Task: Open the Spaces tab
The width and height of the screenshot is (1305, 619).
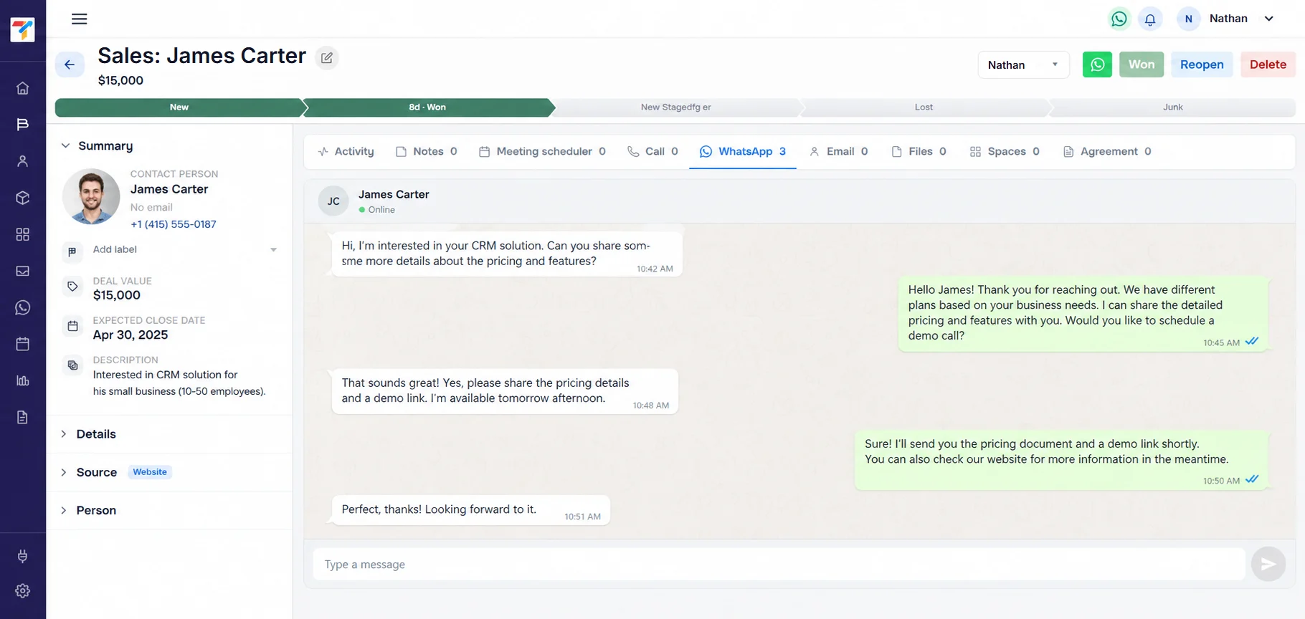Action: coord(1005,152)
